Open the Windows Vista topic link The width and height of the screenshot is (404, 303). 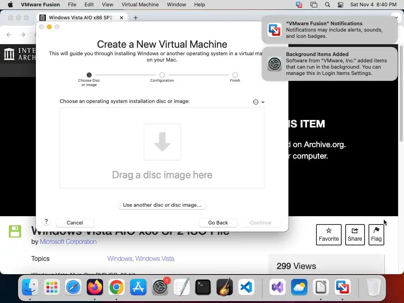[x=155, y=258]
